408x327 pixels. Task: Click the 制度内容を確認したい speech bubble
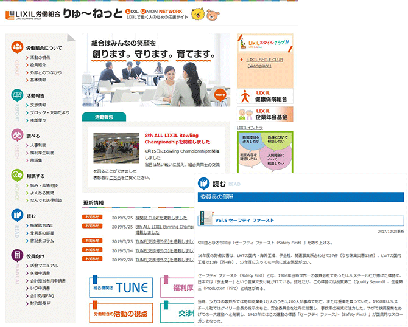tap(248, 156)
